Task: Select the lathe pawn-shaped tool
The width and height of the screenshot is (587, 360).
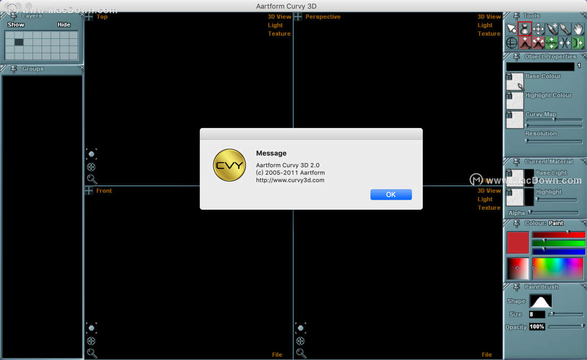Action: click(x=525, y=29)
